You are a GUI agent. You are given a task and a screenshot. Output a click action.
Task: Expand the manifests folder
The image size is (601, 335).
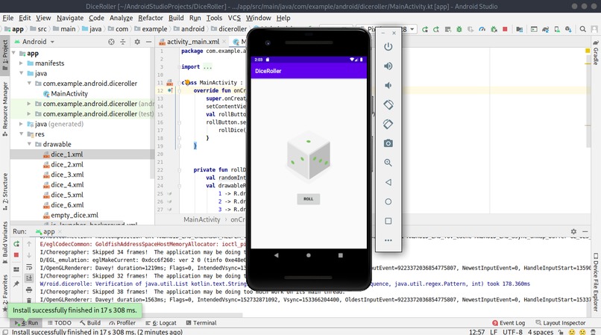[x=22, y=63]
